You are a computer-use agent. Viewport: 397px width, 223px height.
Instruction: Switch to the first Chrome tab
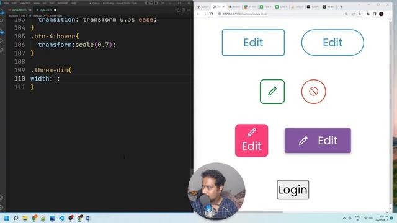tap(203, 7)
